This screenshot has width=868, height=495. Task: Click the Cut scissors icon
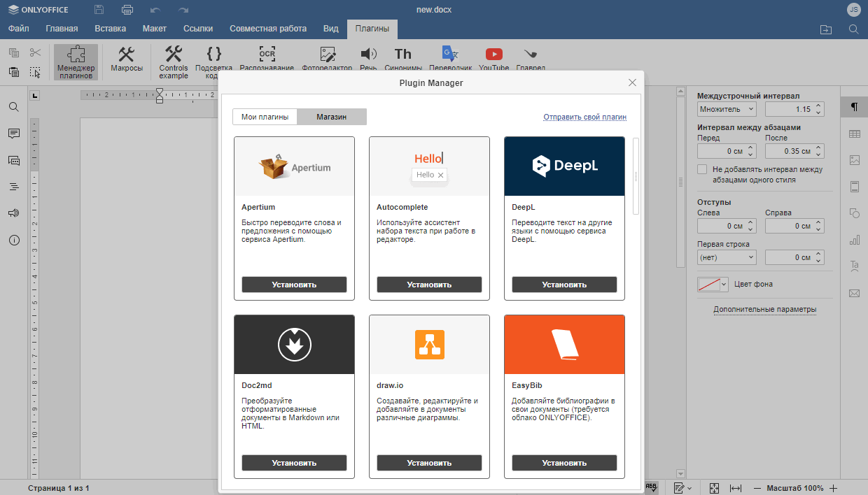[35, 52]
